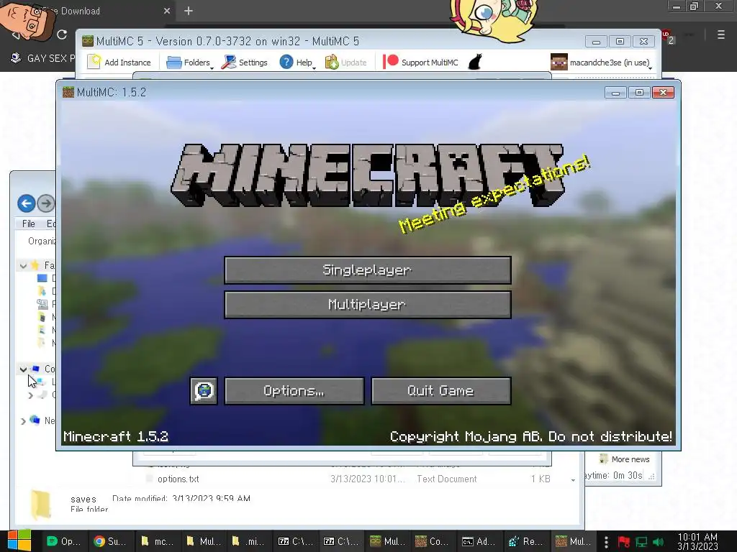Open the browser hamburger menu

tap(721, 34)
